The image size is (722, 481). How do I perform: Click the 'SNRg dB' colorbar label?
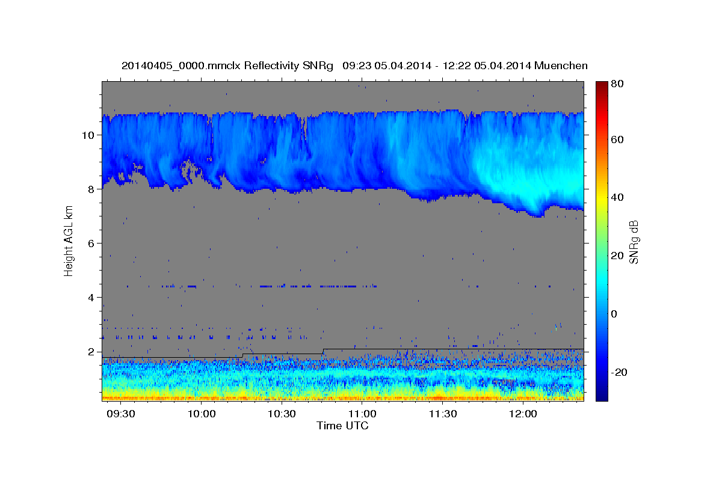pos(634,242)
